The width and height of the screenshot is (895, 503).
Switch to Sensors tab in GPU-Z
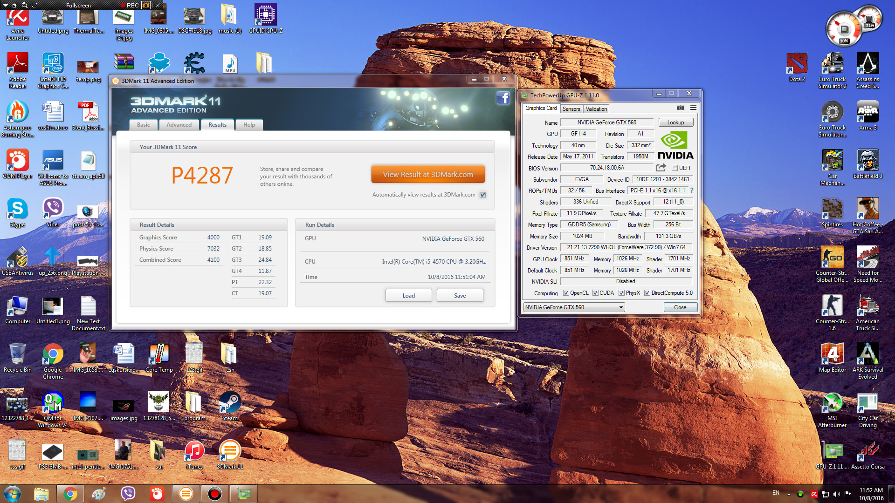point(571,109)
